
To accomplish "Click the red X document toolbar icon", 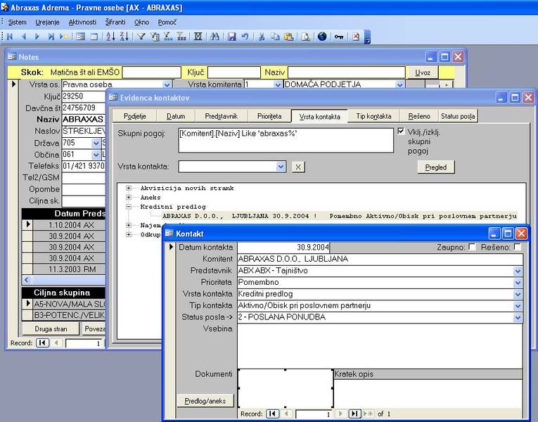I will 356,37.
